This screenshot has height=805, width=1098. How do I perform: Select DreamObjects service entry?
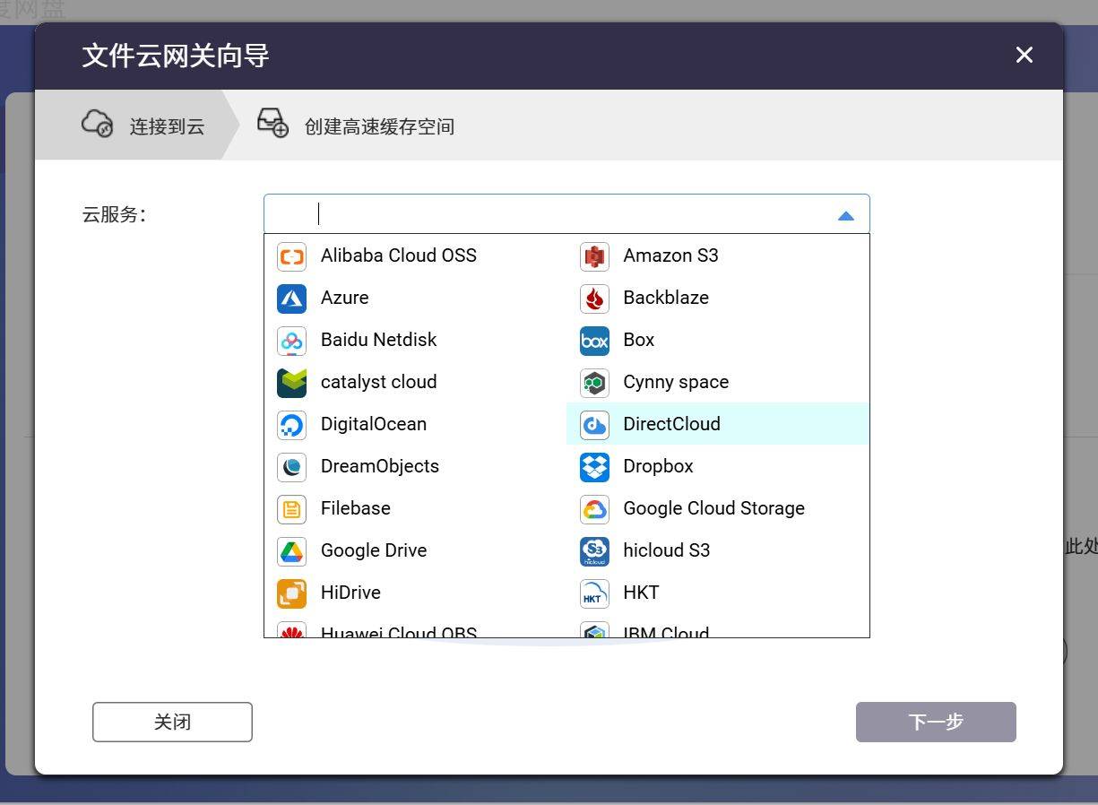coord(415,466)
